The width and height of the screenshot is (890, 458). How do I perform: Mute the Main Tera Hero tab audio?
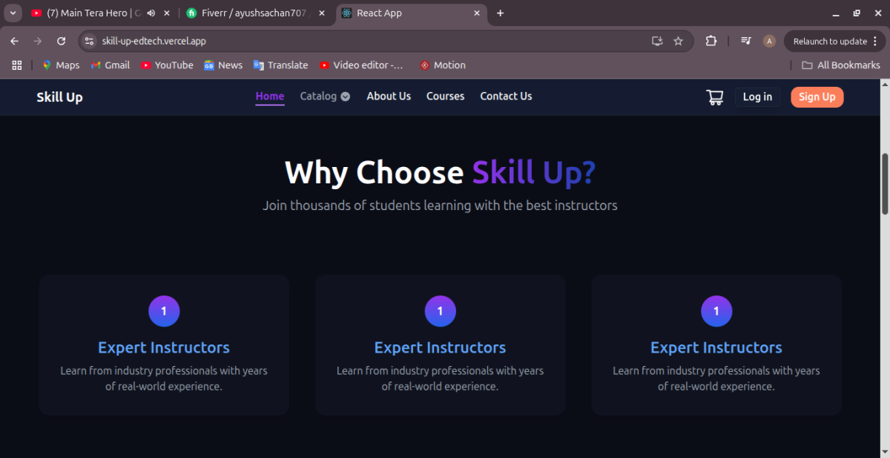pos(151,13)
